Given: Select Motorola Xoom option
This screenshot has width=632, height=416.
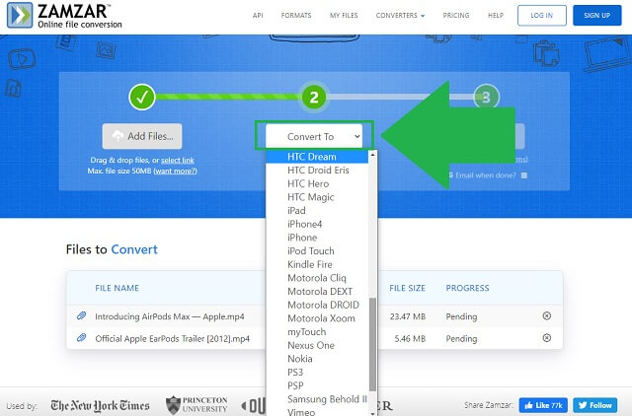Looking at the screenshot, I should point(317,318).
